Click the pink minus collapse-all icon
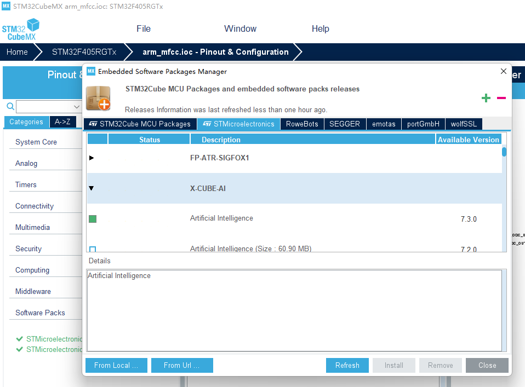Screen dimensions: 525x387 click(x=501, y=98)
